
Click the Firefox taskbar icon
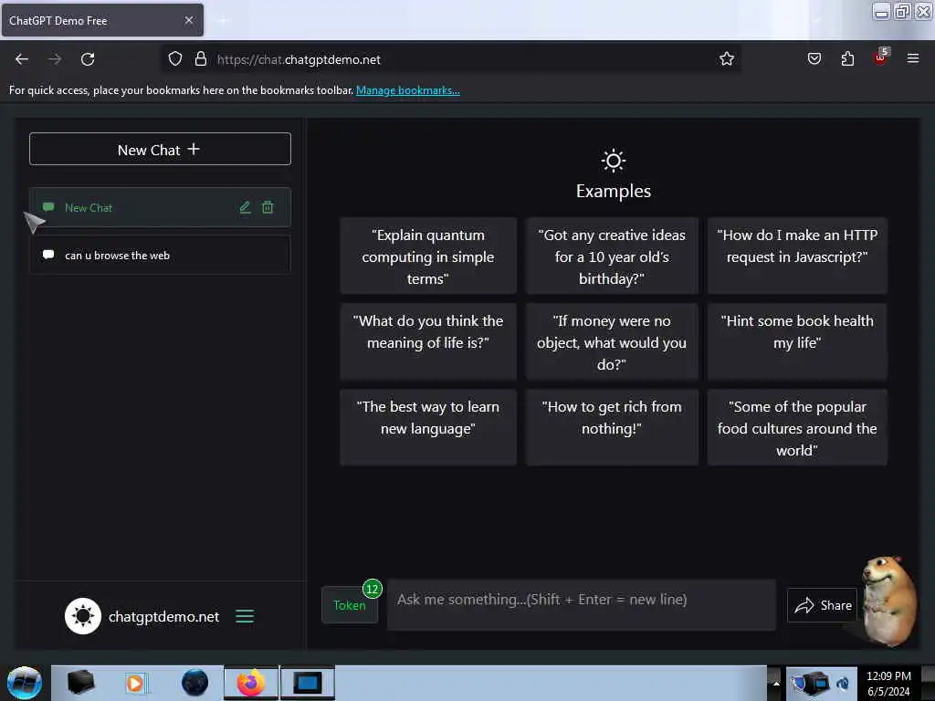pyautogui.click(x=251, y=683)
